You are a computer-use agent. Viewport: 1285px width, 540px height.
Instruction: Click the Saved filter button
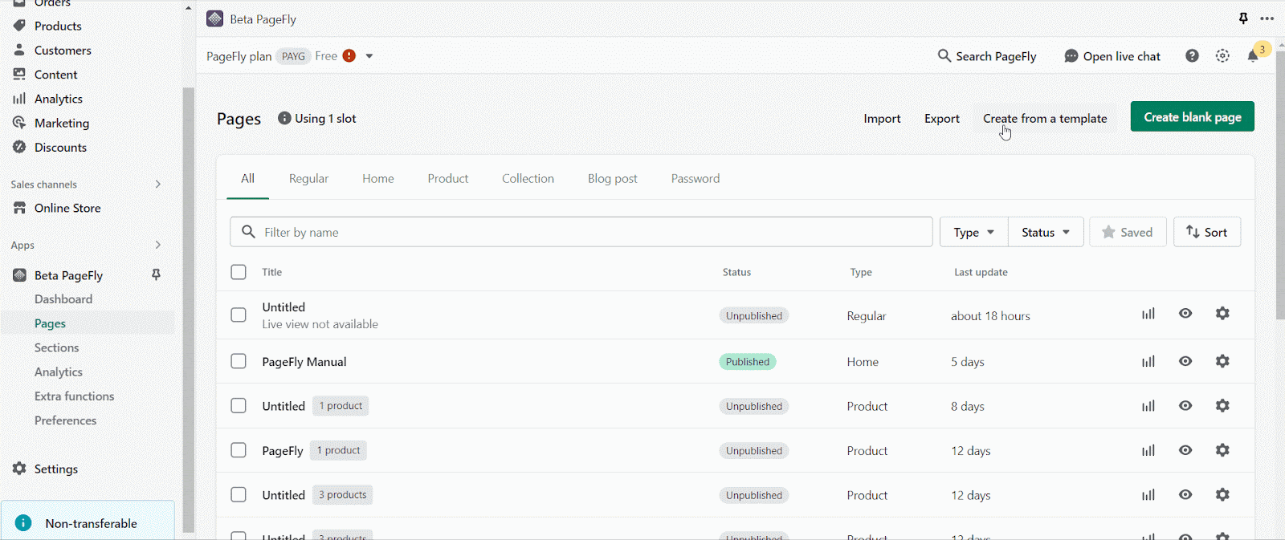tap(1128, 232)
